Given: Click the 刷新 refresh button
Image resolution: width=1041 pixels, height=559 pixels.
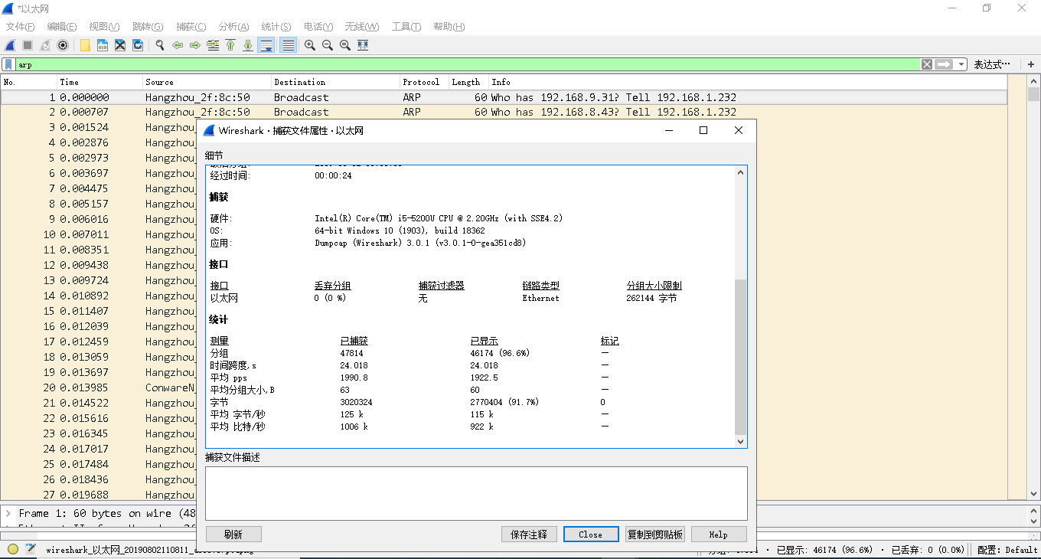Looking at the screenshot, I should [234, 534].
